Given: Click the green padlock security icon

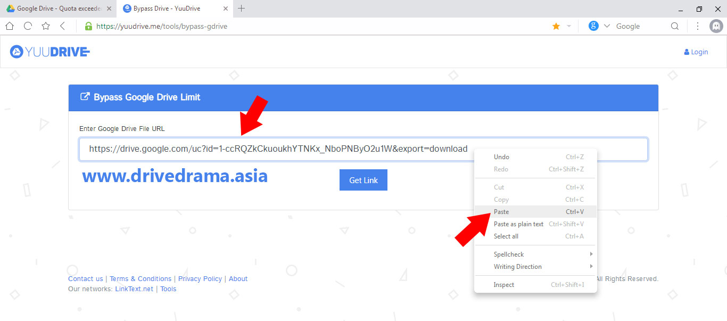Looking at the screenshot, I should (x=88, y=26).
